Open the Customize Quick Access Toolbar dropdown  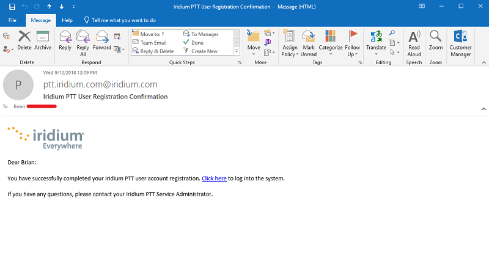pyautogui.click(x=73, y=7)
